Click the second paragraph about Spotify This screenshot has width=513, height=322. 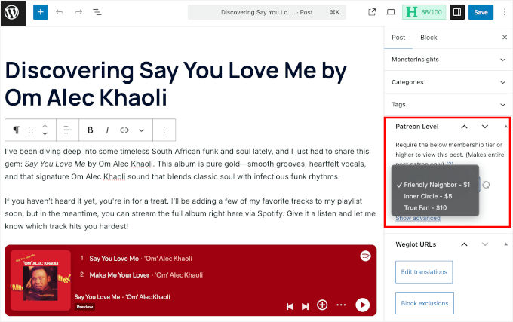[x=190, y=213]
